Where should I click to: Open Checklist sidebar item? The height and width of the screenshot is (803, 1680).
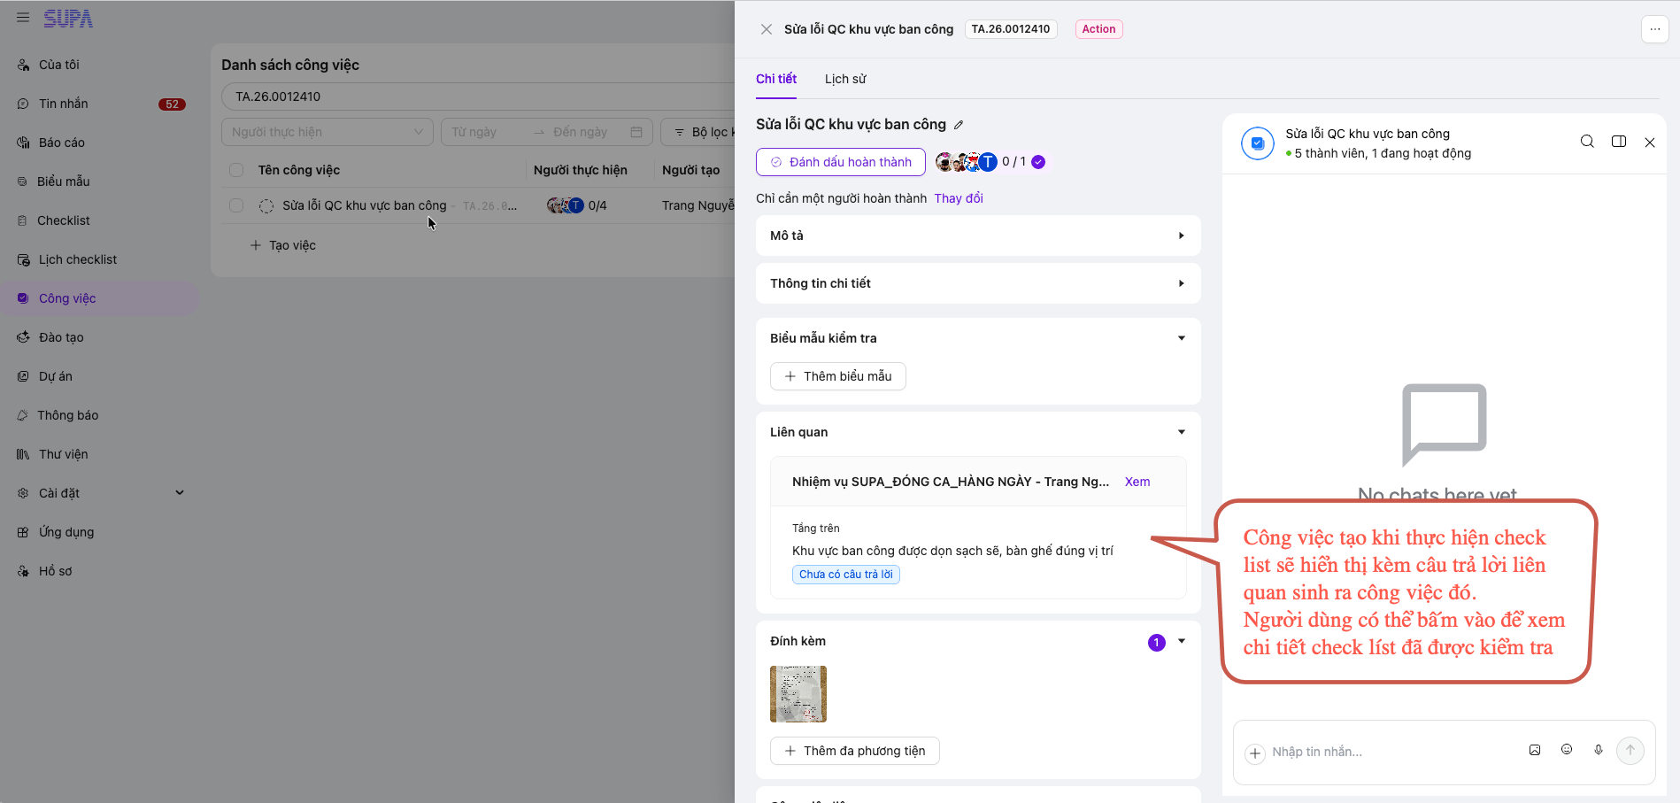tap(63, 220)
